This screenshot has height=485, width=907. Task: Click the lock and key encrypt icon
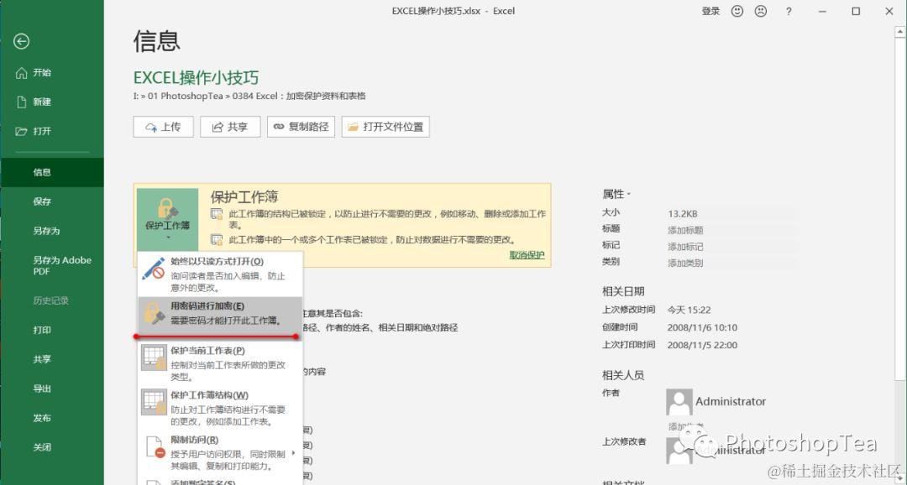coord(154,313)
